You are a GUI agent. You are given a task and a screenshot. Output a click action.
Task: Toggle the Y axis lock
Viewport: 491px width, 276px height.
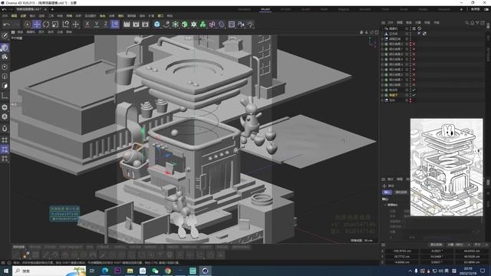pos(97,24)
